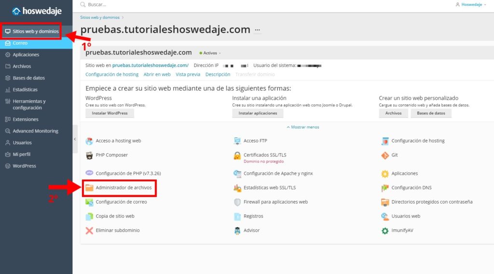
Task: Open the Configuración de hosting link
Action: point(112,75)
